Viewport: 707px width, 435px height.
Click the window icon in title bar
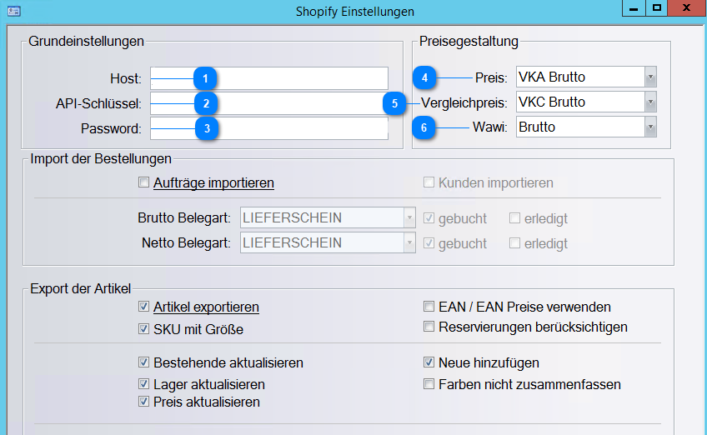(14, 11)
